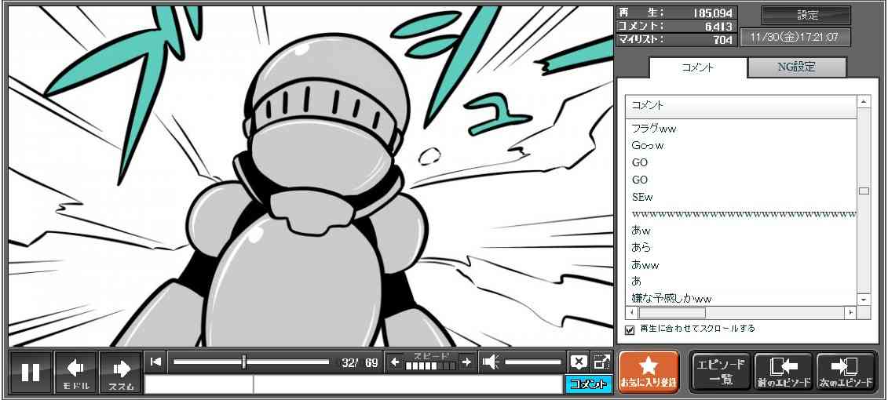Image resolution: width=888 pixels, height=400 pixels.
Task: Click the ススム forward arrow button
Action: point(121,372)
